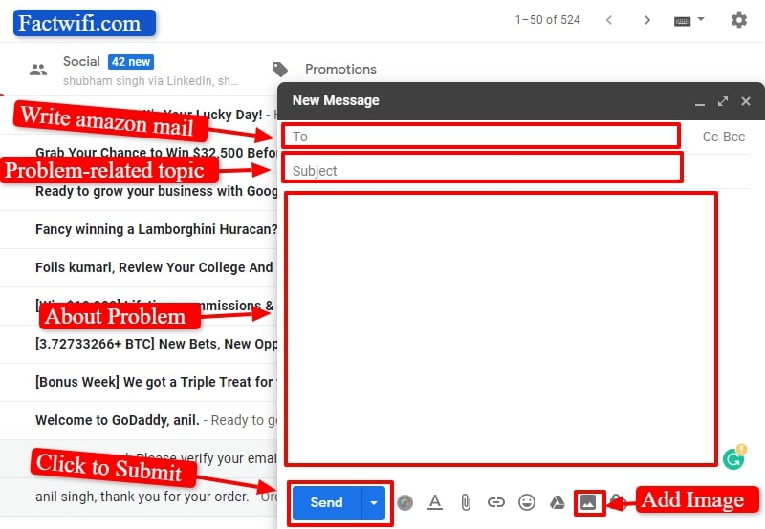Attach a file with the paperclip icon
Screen dimensions: 765x529
466,502
